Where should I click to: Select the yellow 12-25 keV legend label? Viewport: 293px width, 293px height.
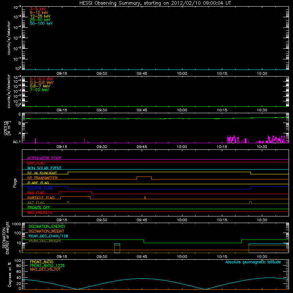click(x=40, y=16)
